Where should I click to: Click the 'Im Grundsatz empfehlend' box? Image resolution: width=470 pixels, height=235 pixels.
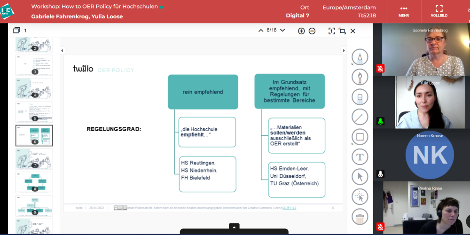pyautogui.click(x=290, y=91)
